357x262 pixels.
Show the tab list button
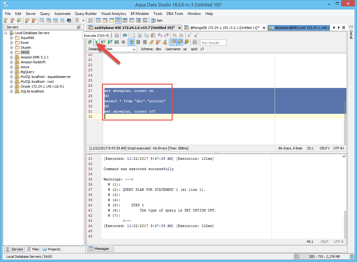tap(344, 28)
